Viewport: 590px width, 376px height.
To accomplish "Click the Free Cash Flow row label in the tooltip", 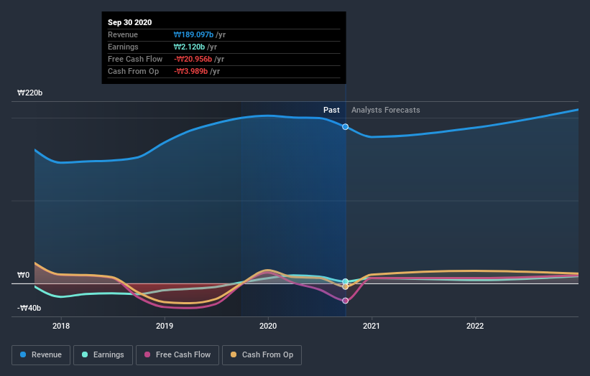I will (135, 59).
